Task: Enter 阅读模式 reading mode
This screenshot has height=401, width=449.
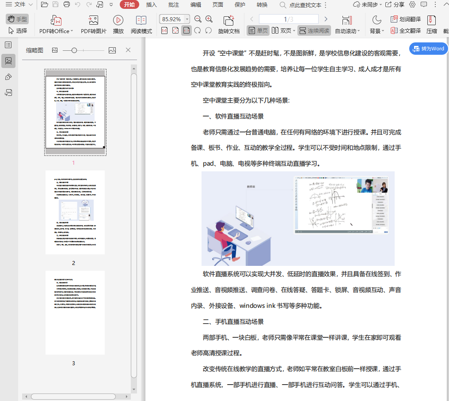Action: pyautogui.click(x=141, y=25)
